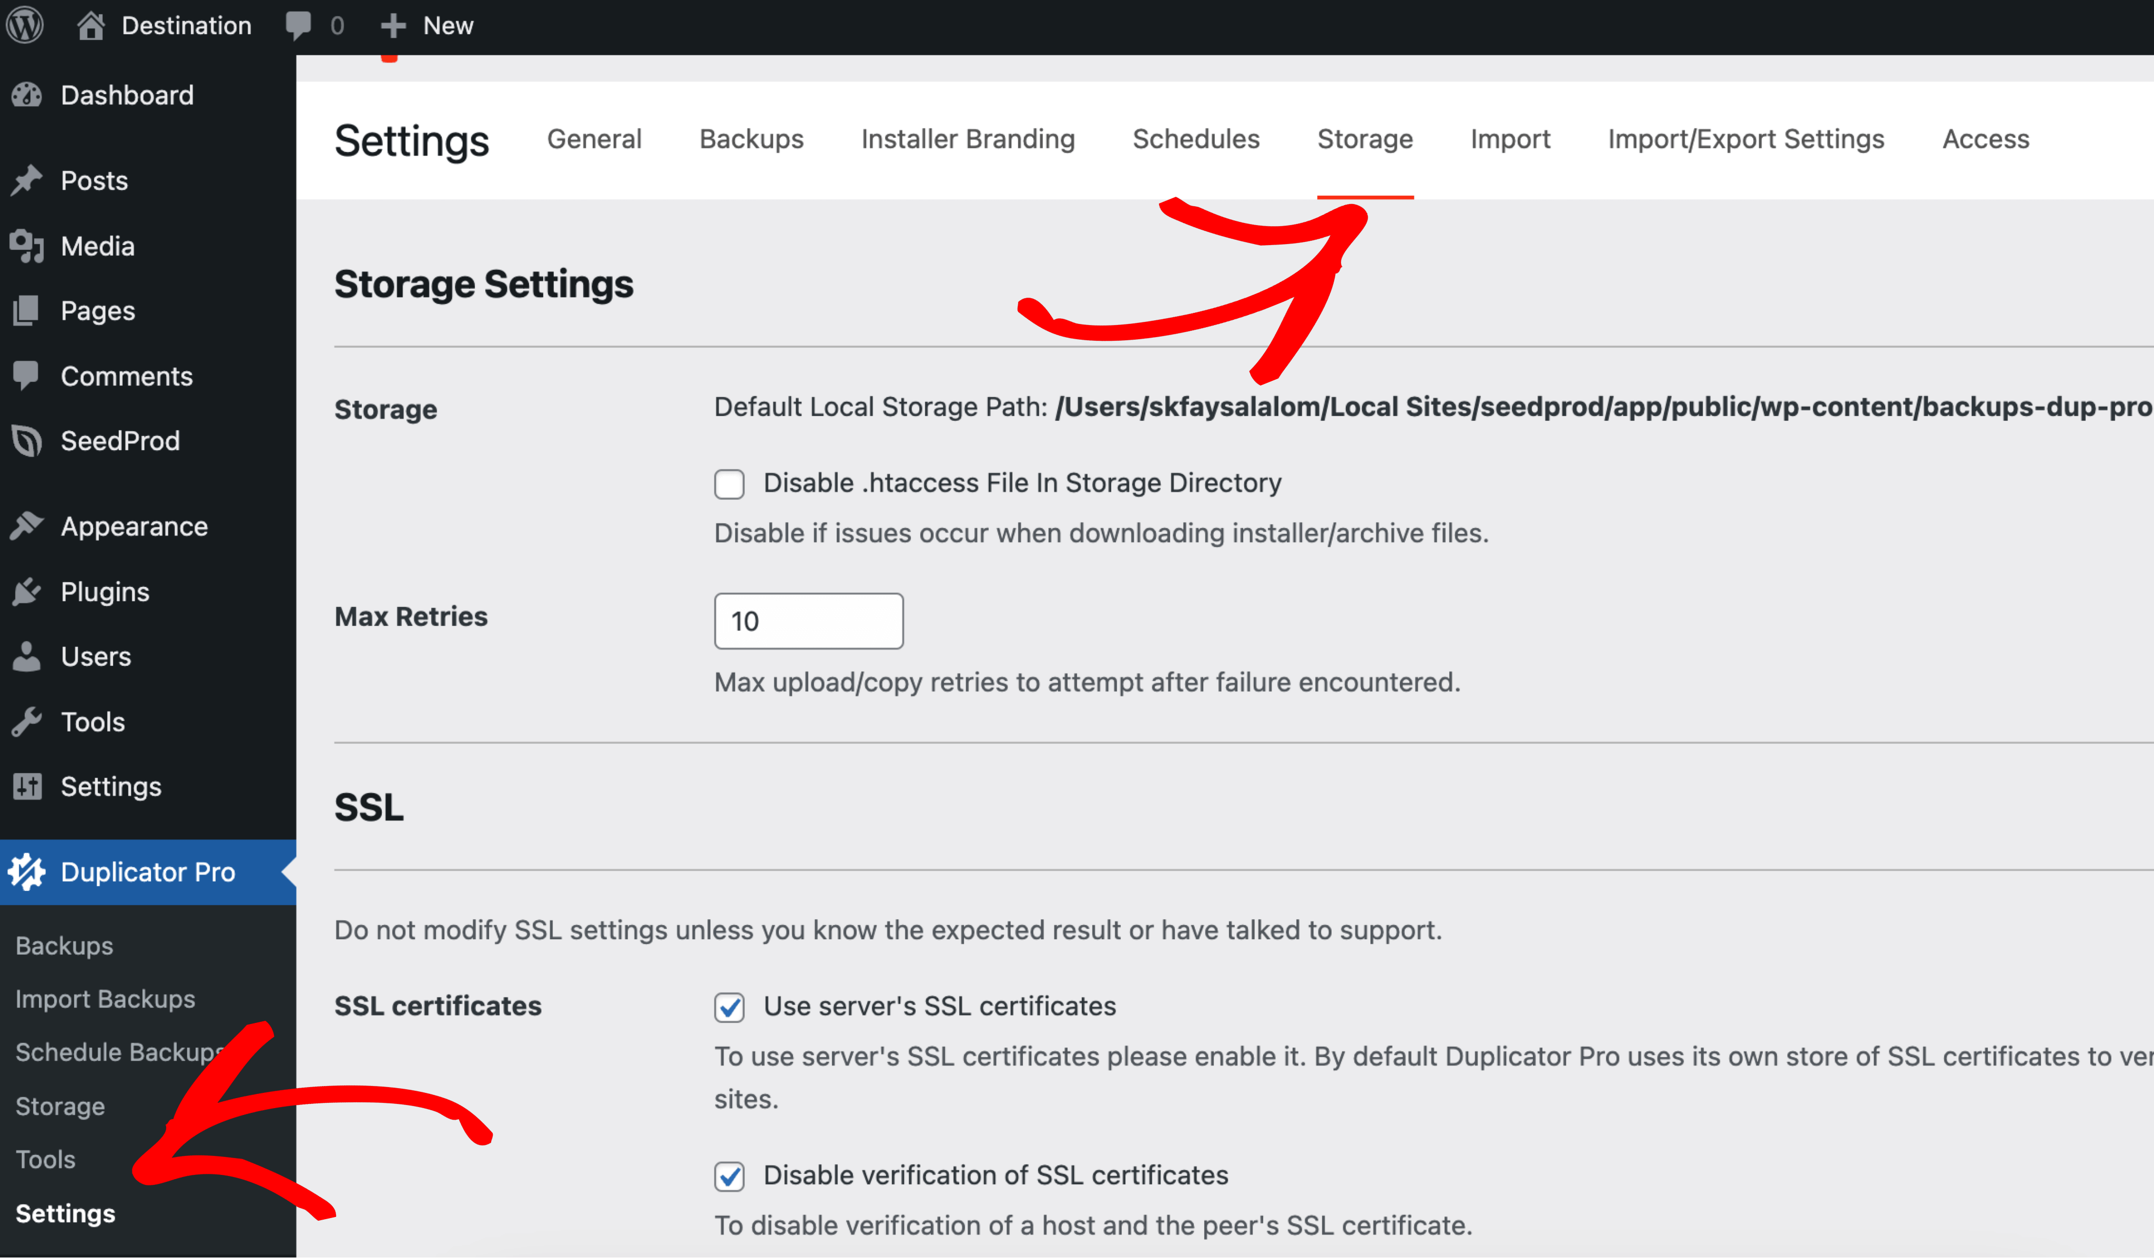Go to Duplicator Pro Backups submenu
This screenshot has width=2154, height=1258.
point(64,946)
